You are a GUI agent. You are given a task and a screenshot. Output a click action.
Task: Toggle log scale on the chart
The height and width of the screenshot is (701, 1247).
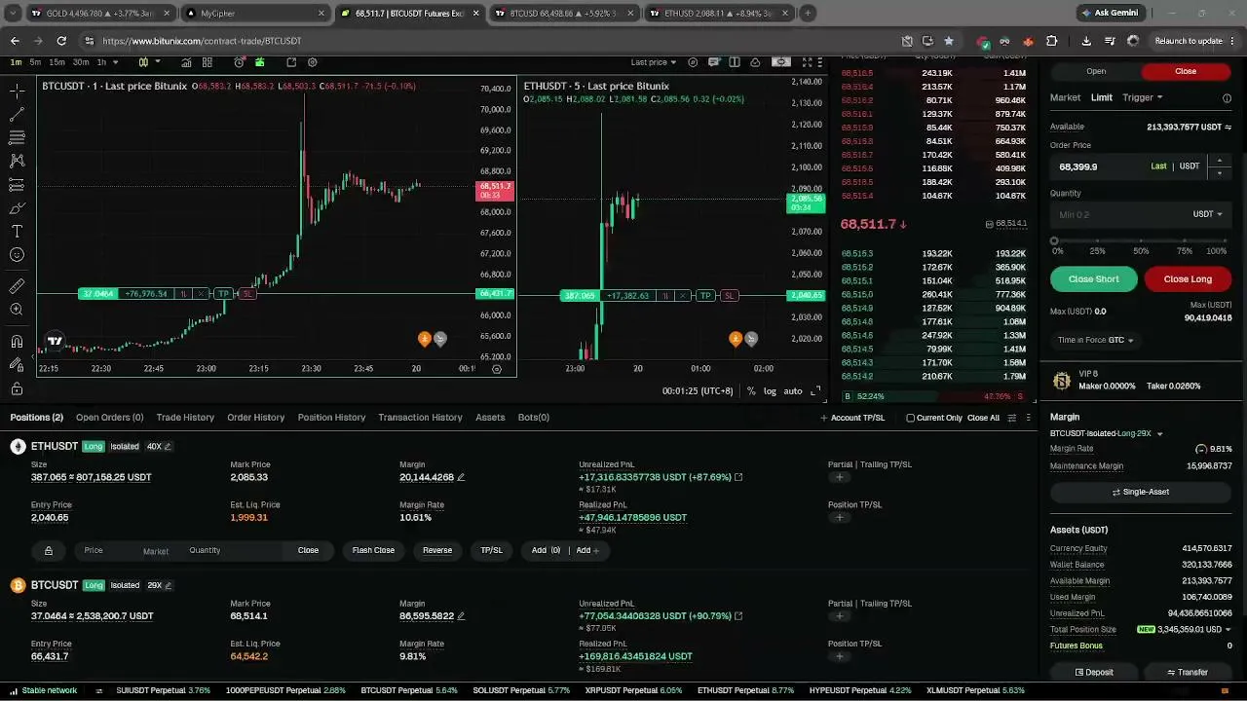[771, 391]
